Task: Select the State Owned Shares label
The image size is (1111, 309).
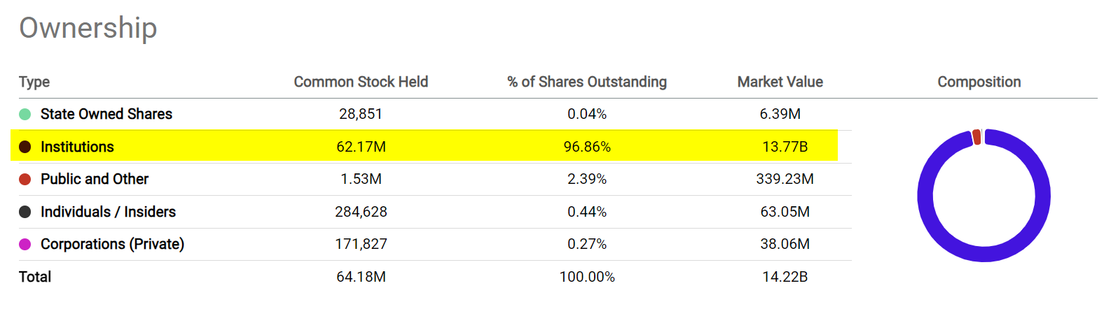Action: (x=106, y=114)
